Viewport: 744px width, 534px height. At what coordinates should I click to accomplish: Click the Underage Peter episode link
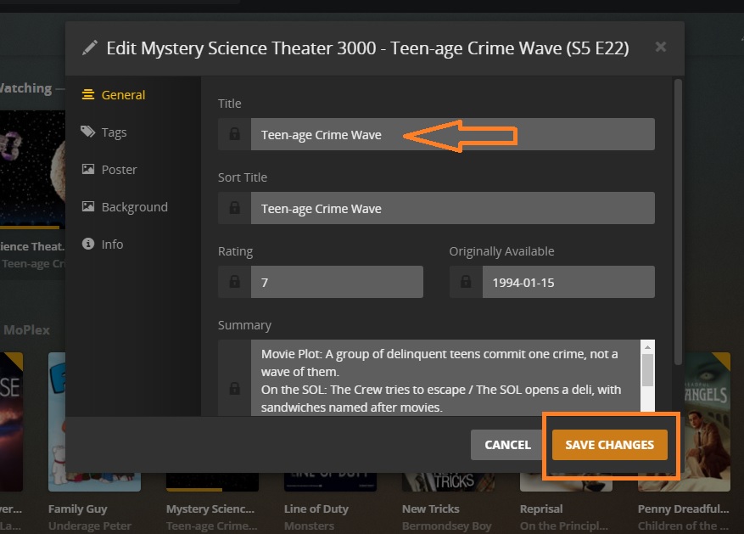pyautogui.click(x=90, y=526)
